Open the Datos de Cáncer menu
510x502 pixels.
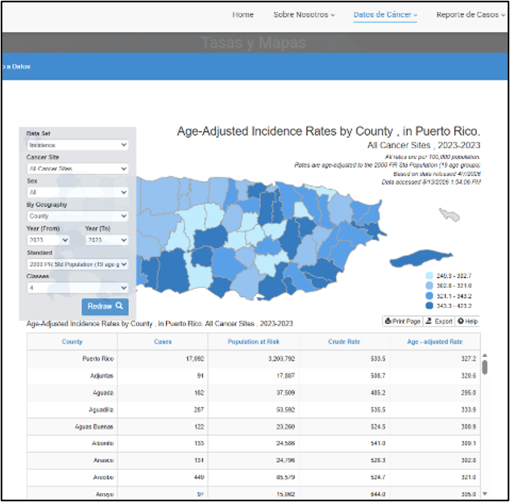(385, 15)
